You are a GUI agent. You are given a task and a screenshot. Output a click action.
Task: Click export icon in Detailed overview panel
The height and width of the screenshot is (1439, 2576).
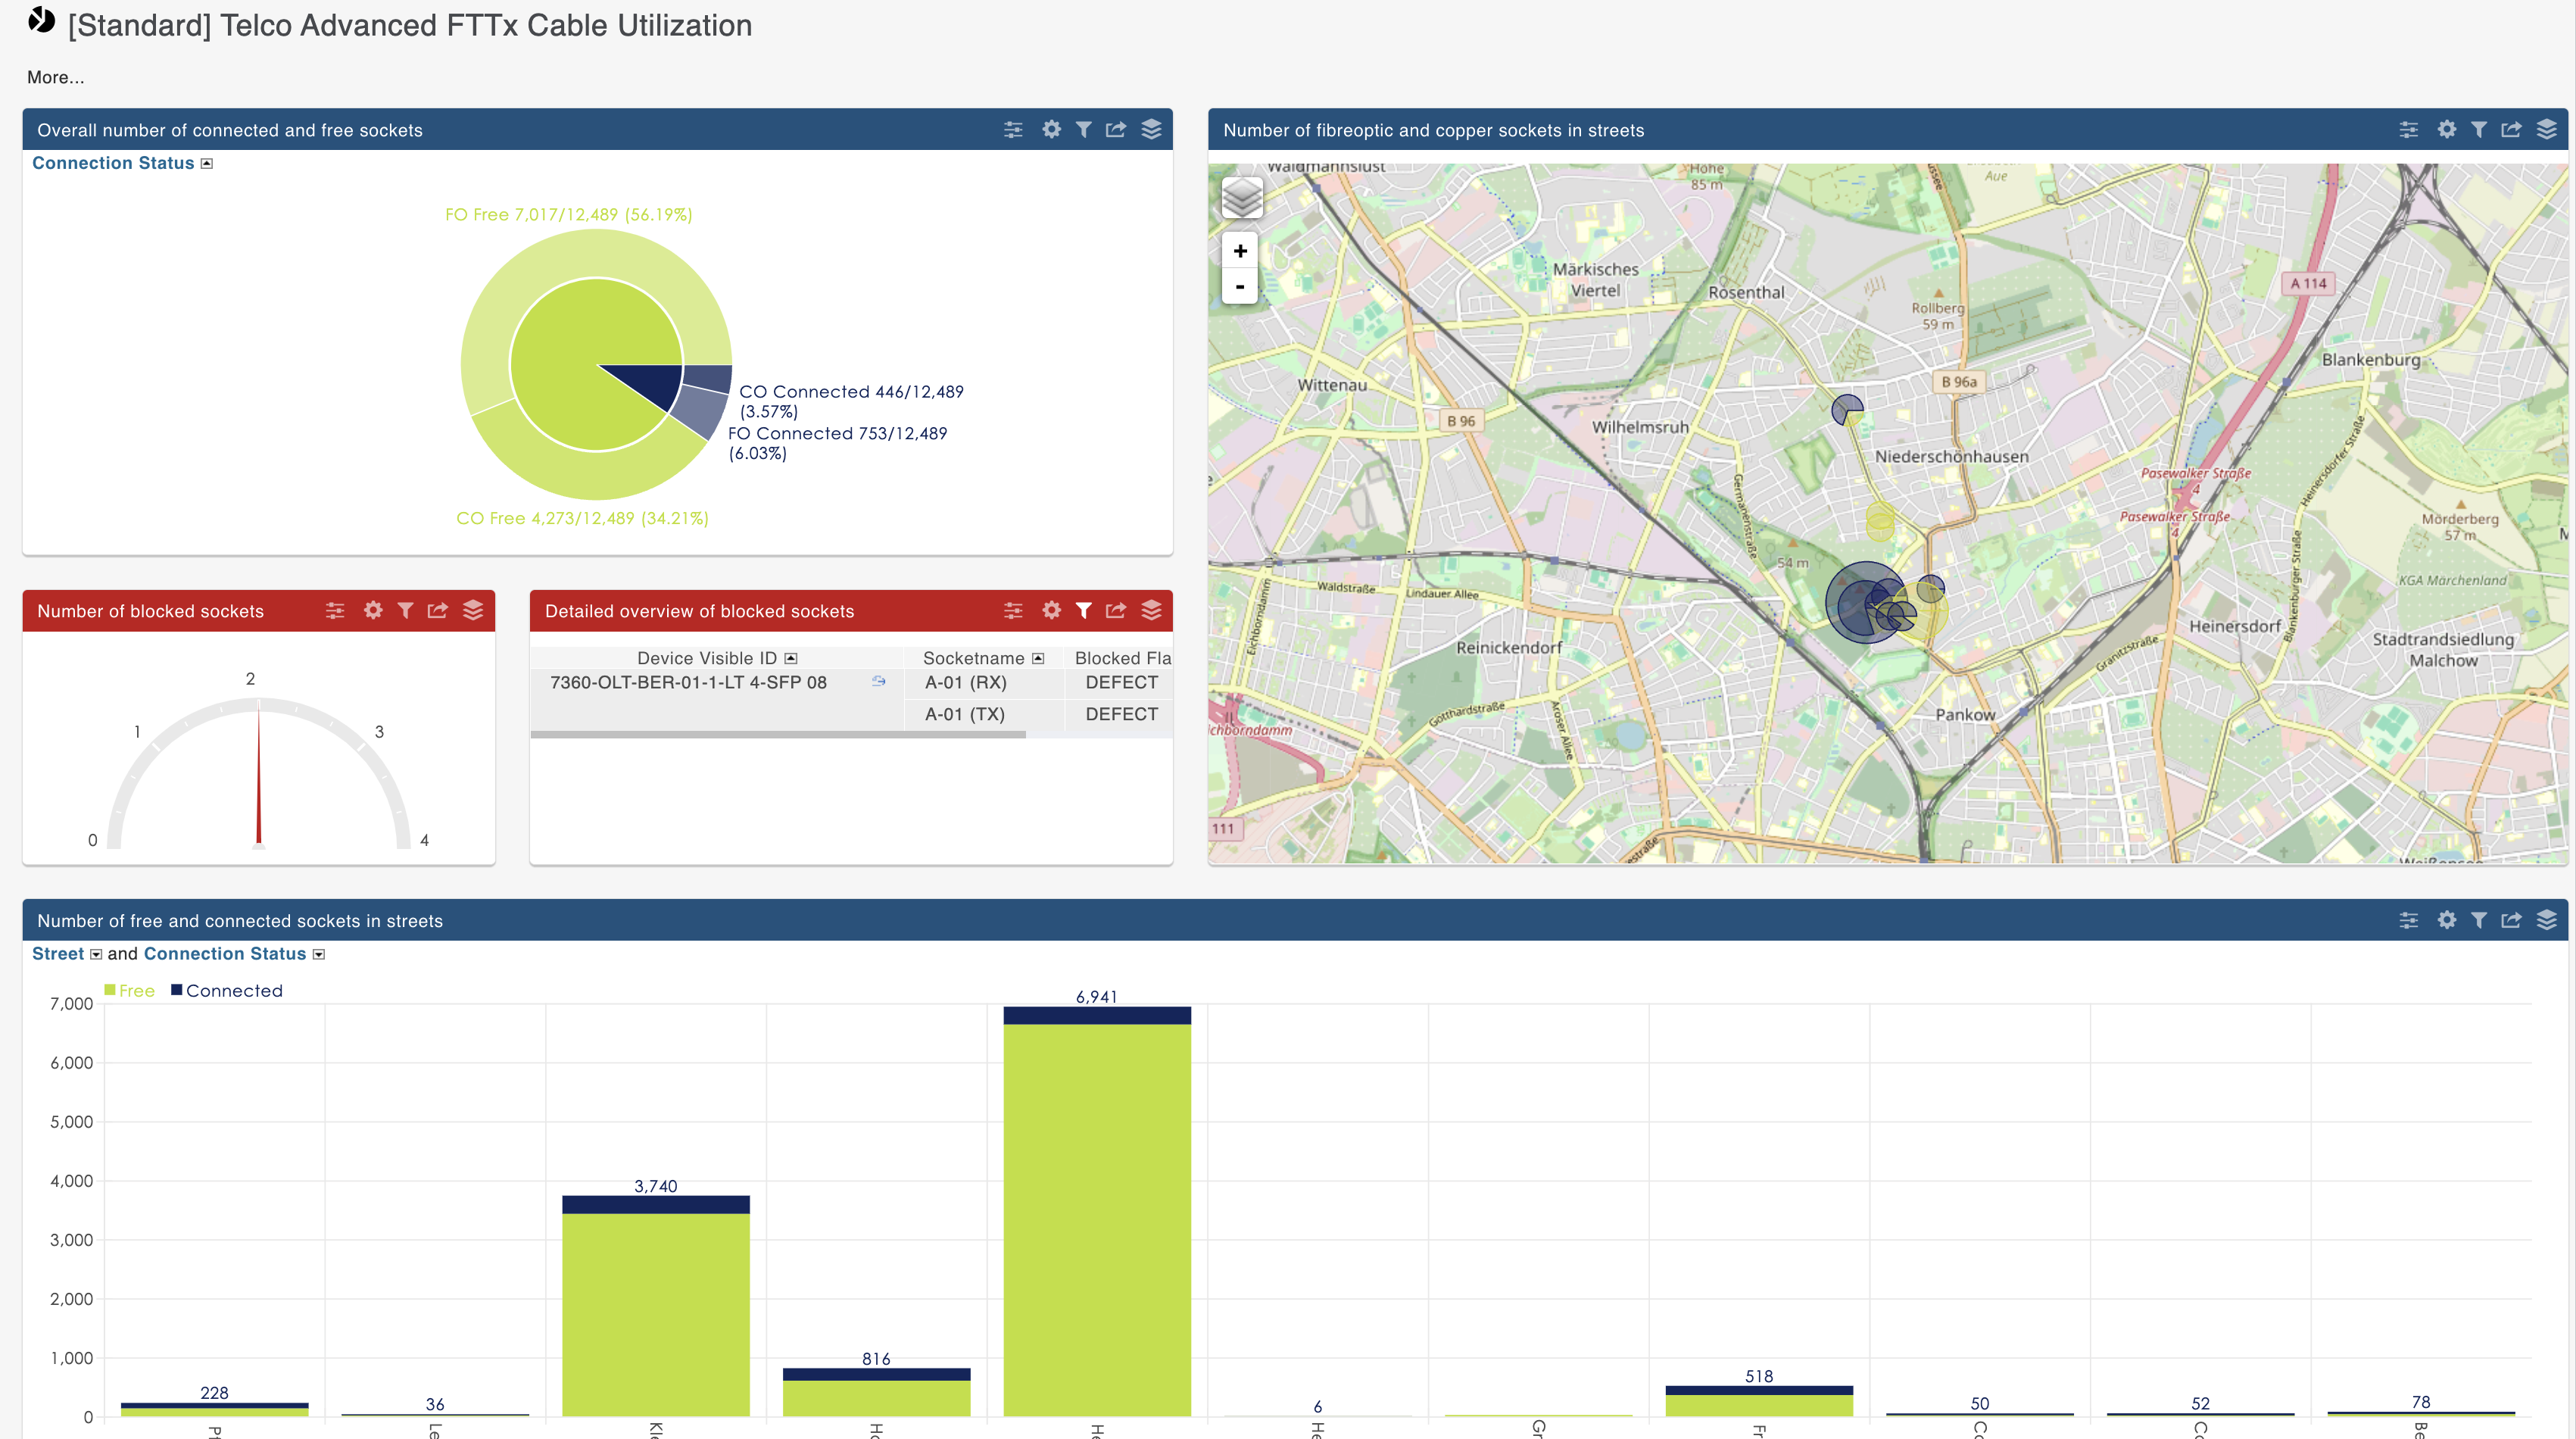click(x=1116, y=610)
